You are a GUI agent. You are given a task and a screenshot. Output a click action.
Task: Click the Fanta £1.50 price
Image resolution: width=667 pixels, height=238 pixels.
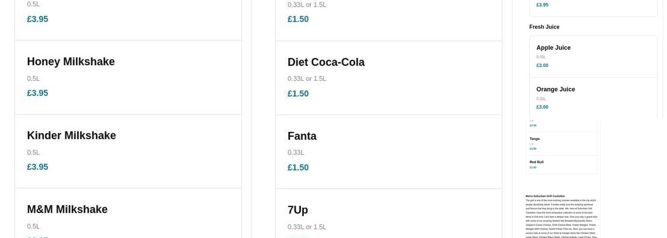(x=298, y=168)
